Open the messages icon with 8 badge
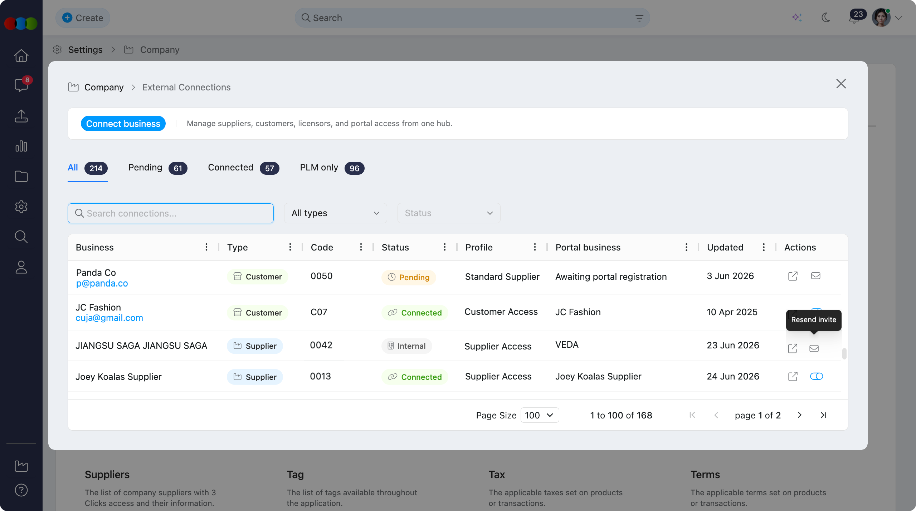Image resolution: width=916 pixels, height=511 pixels. click(x=21, y=85)
